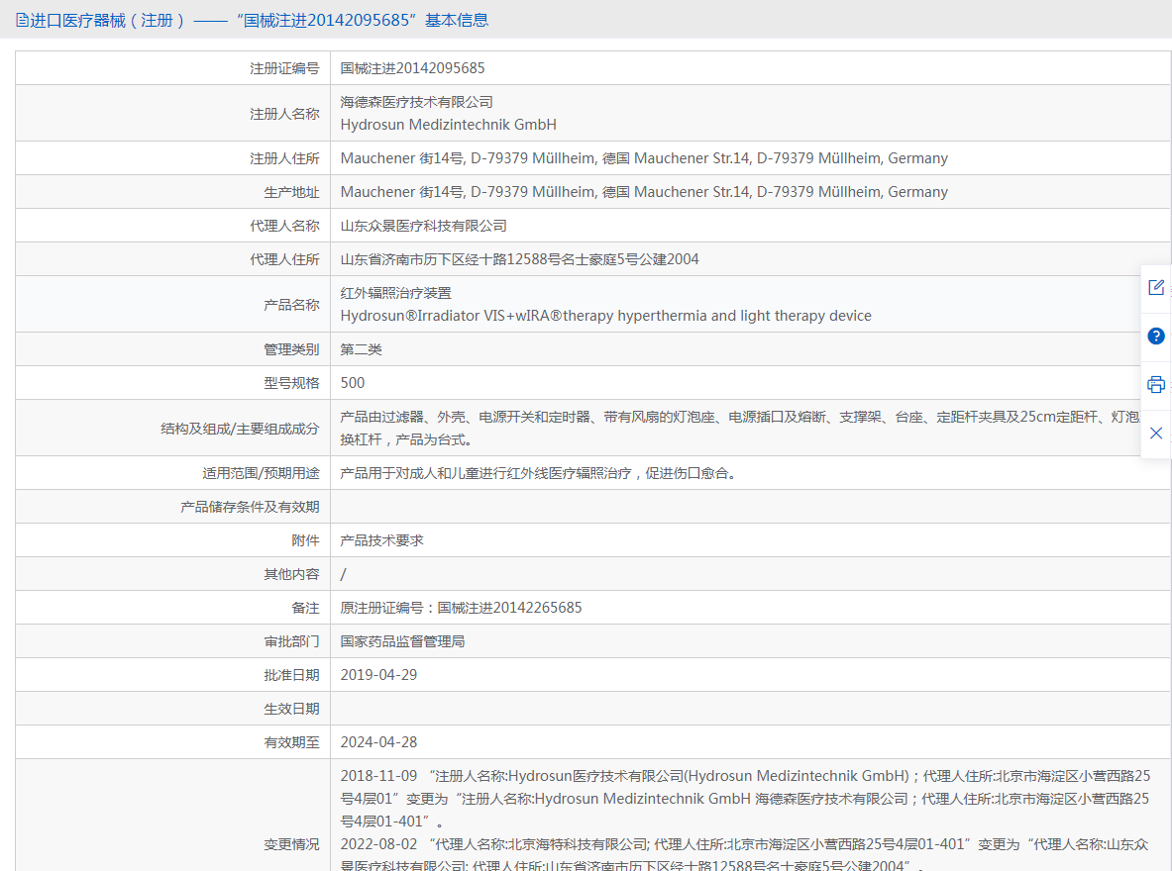Click the label 产品储存条件及有效期

coord(250,507)
